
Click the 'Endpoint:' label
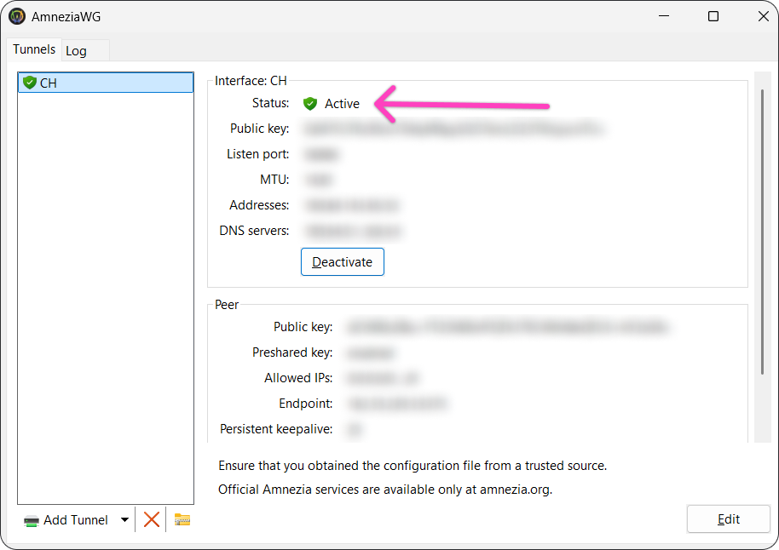(305, 404)
